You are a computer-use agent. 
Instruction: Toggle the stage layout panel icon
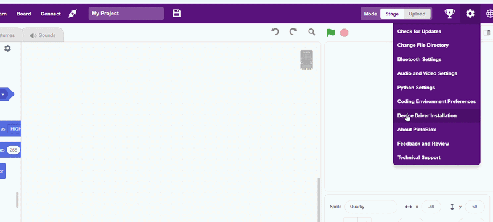pos(486,33)
